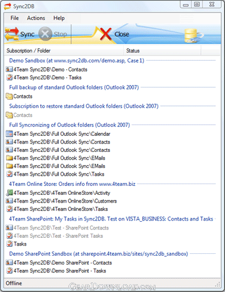Open the Help menu
The height and width of the screenshot is (292, 225).
(x=59, y=18)
